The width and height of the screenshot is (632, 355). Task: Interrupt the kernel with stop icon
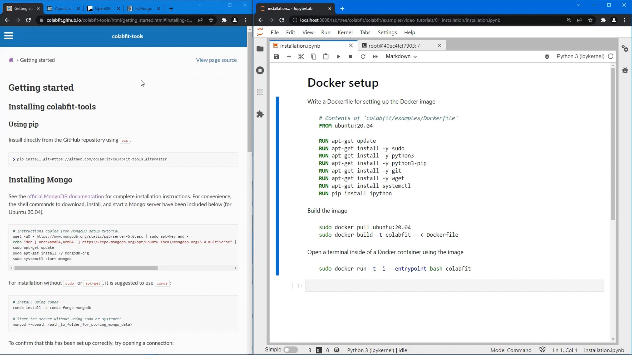pyautogui.click(x=350, y=57)
